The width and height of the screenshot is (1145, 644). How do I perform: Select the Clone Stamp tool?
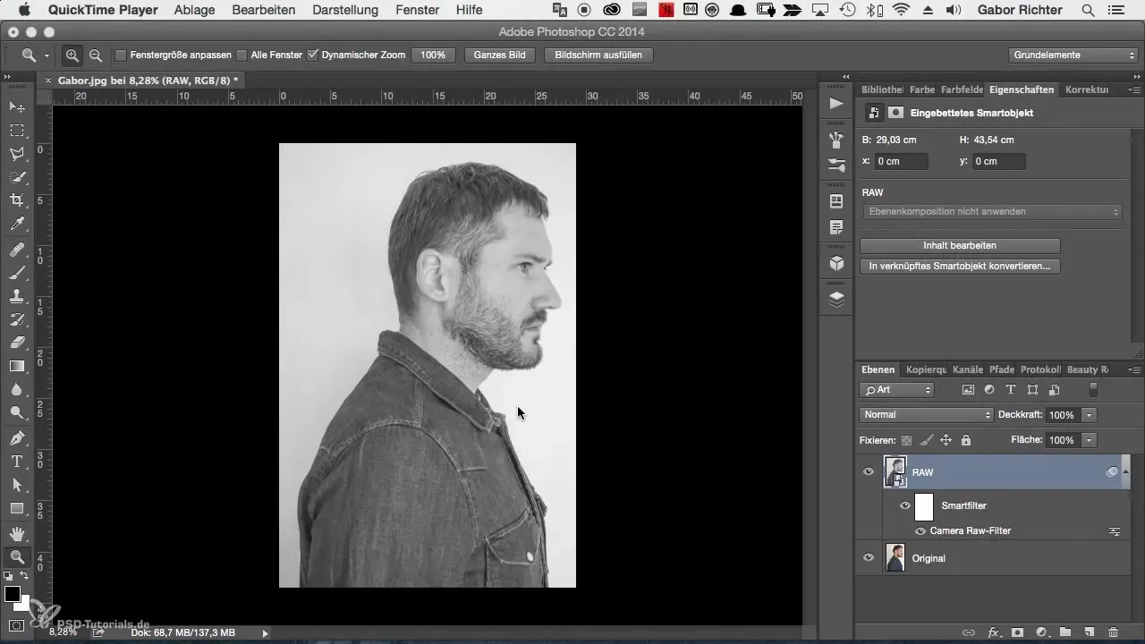[x=17, y=296]
